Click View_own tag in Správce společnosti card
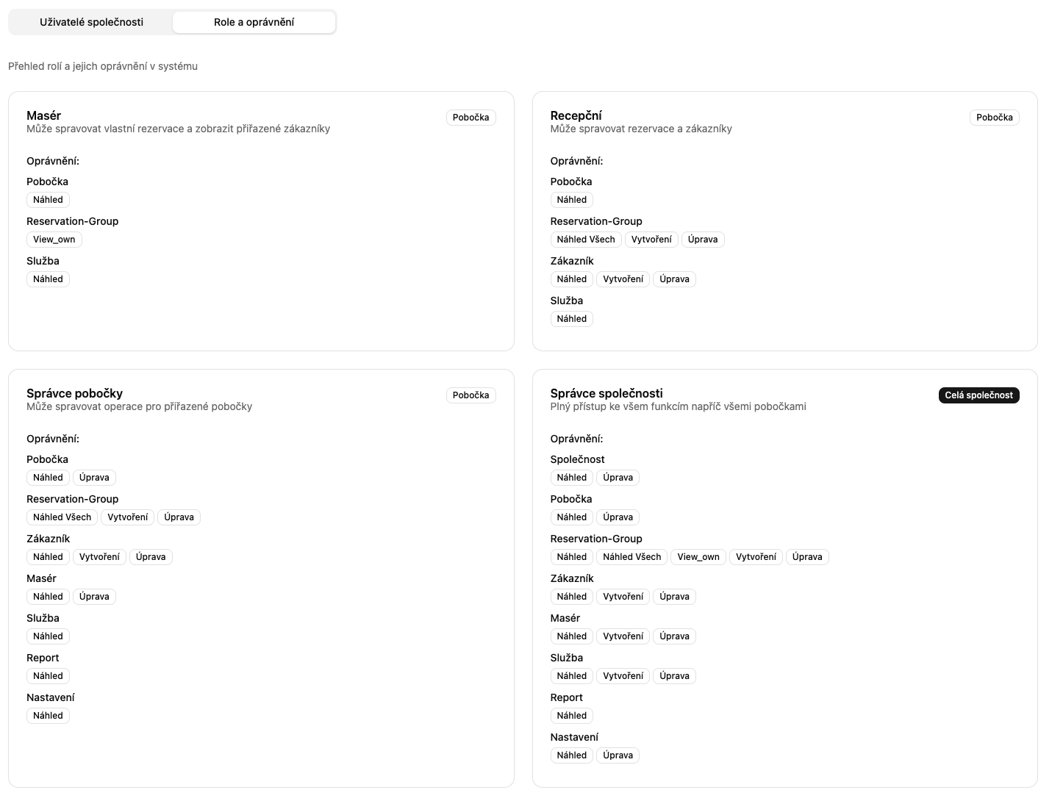1052x801 pixels. pyautogui.click(x=698, y=557)
